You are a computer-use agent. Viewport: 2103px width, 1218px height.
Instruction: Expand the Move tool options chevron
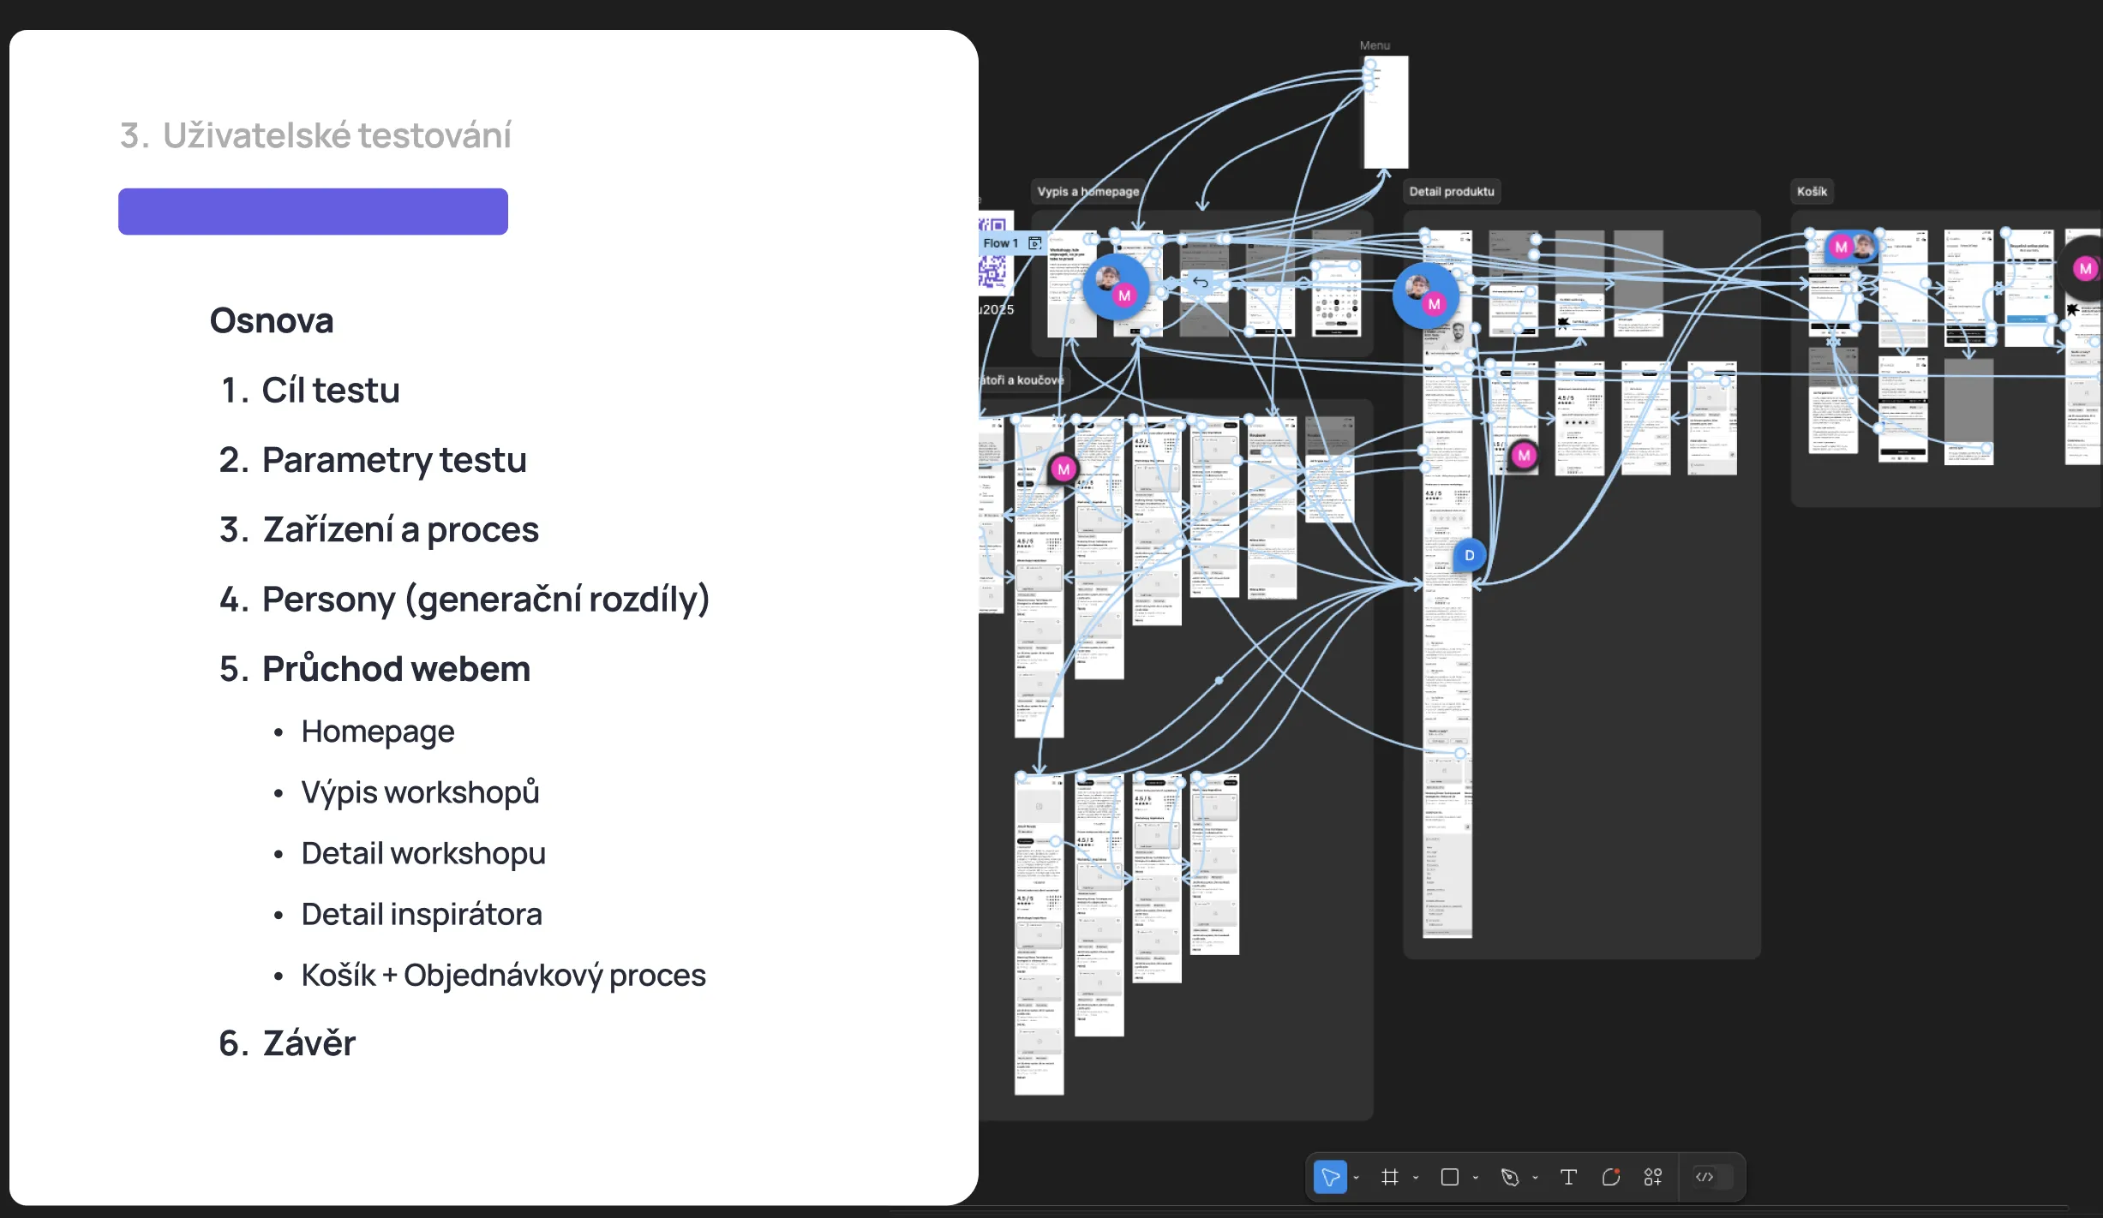1356,1178
